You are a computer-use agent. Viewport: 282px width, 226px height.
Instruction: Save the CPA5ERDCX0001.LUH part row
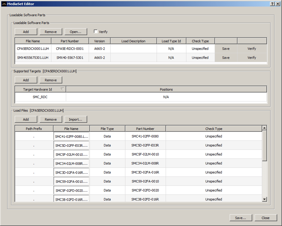tap(225, 48)
